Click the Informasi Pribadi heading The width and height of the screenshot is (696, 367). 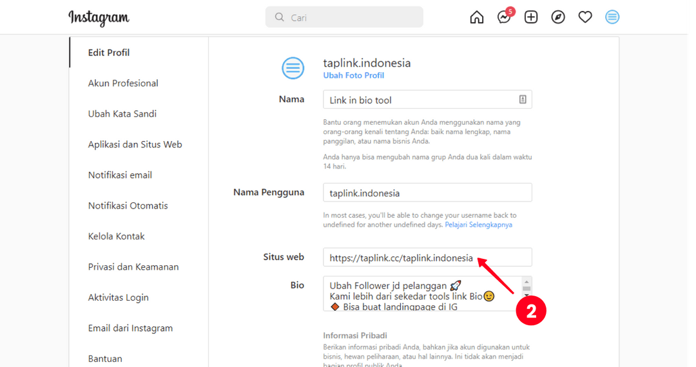(355, 335)
